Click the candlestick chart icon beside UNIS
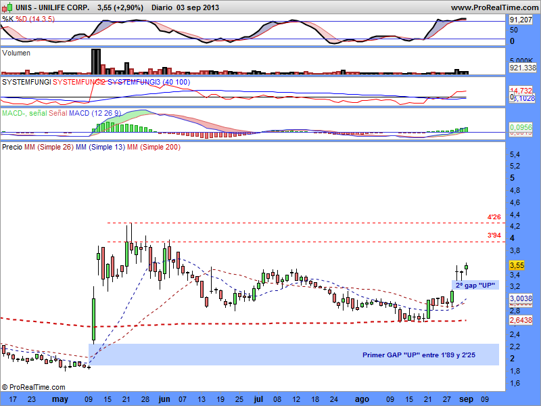541x406 pixels. pyautogui.click(x=7, y=7)
